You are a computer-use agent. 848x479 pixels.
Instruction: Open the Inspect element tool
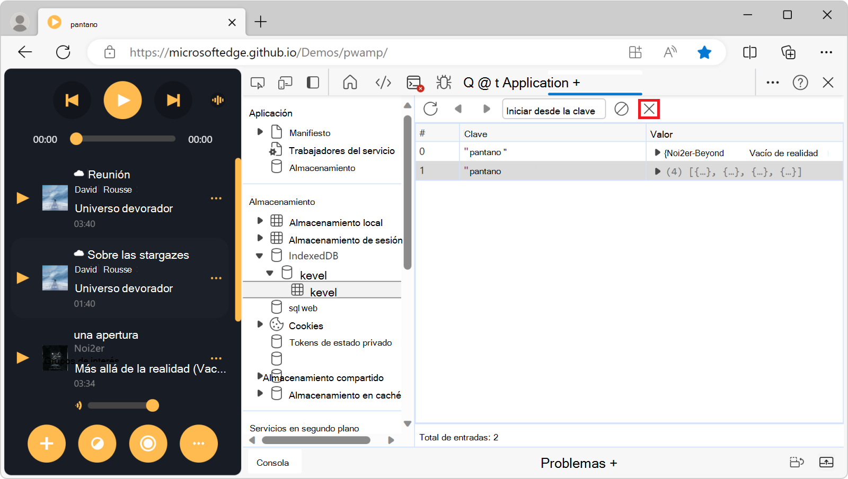[x=258, y=83]
